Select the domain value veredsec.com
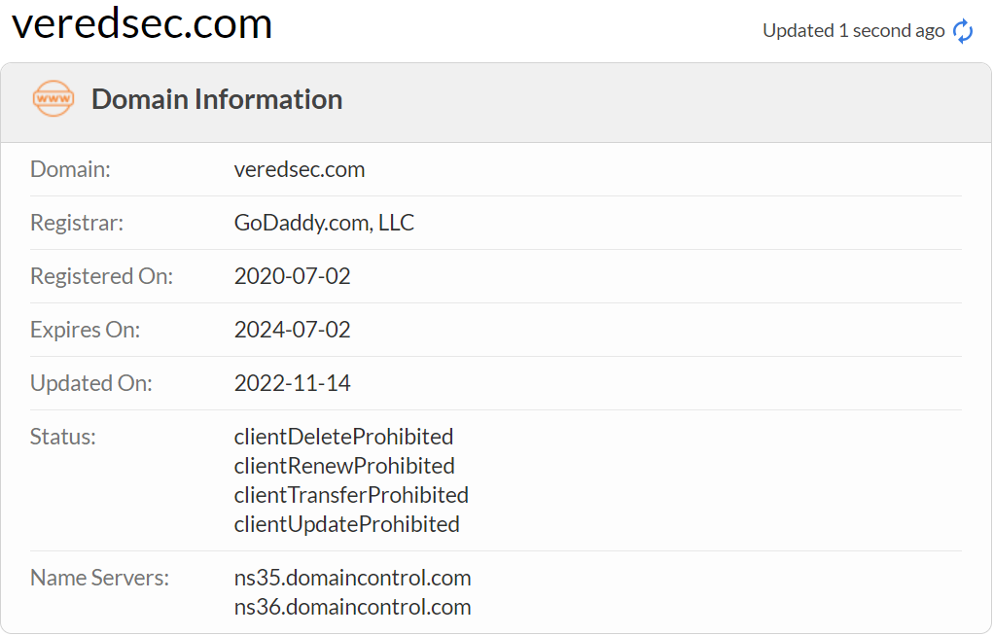This screenshot has height=636, width=994. pyautogui.click(x=300, y=169)
